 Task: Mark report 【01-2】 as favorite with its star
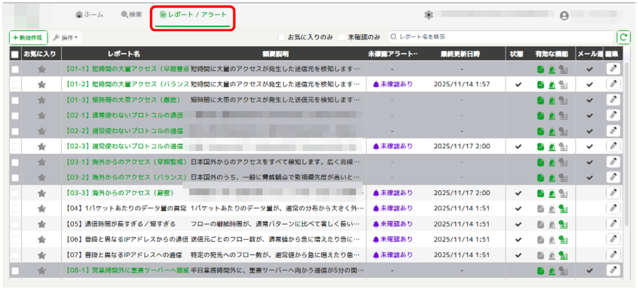click(x=41, y=85)
